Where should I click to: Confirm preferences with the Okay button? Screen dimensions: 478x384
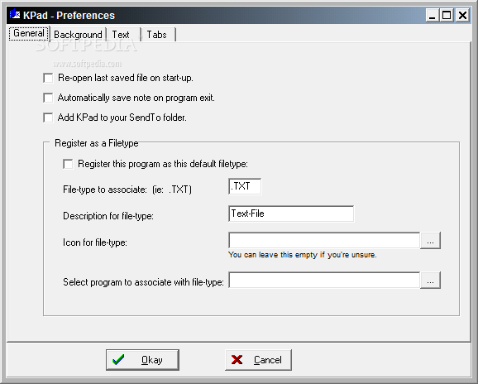(142, 360)
